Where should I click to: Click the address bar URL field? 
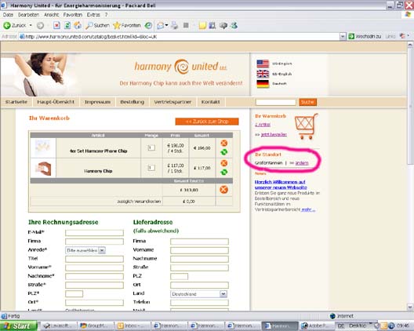(x=180, y=36)
